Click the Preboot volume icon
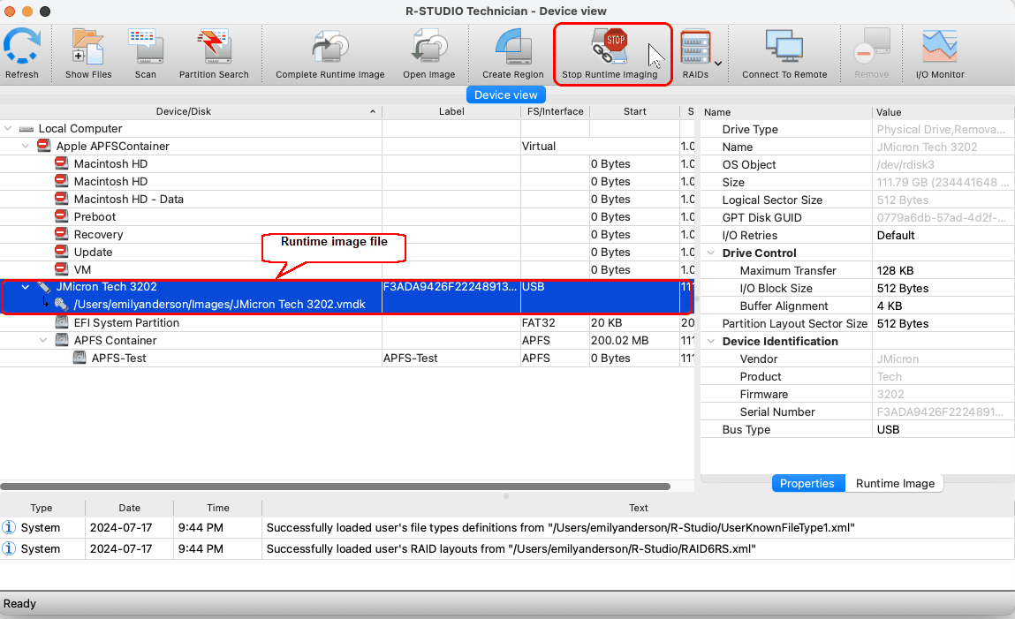 tap(62, 216)
